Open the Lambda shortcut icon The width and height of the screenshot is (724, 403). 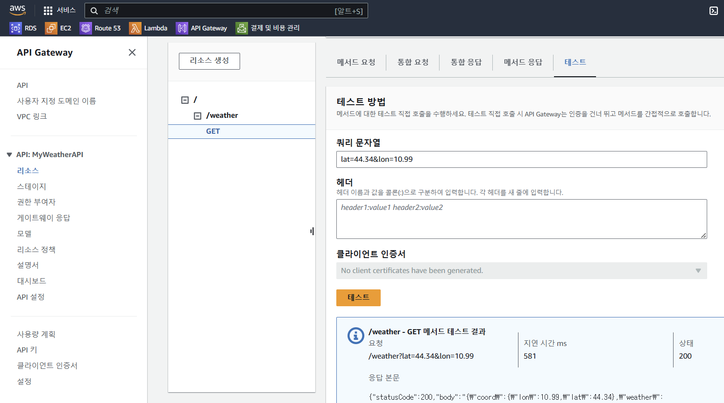click(x=135, y=28)
